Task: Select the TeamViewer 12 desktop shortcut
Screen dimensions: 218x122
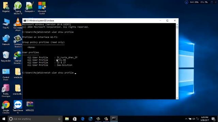Action: click(x=18, y=107)
